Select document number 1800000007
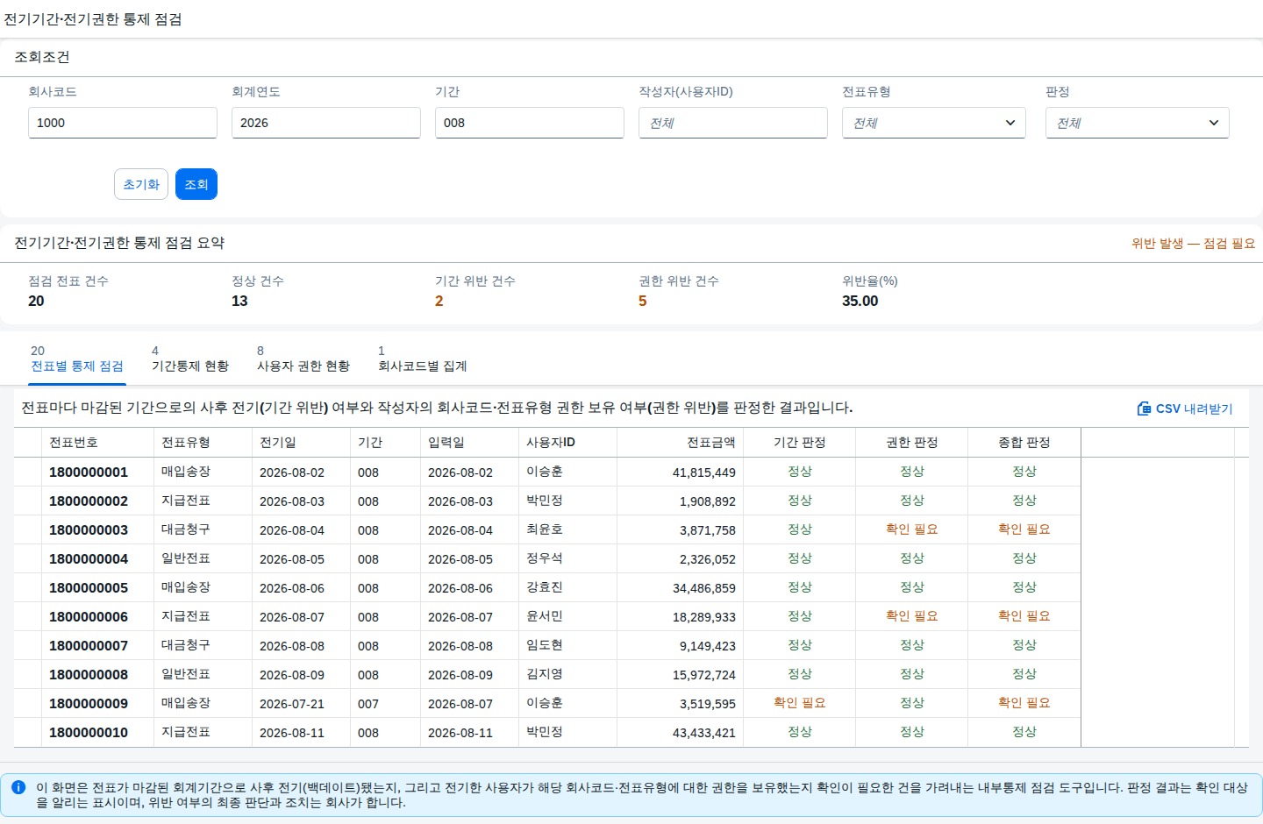Screen dimensions: 1263x824 (x=89, y=646)
